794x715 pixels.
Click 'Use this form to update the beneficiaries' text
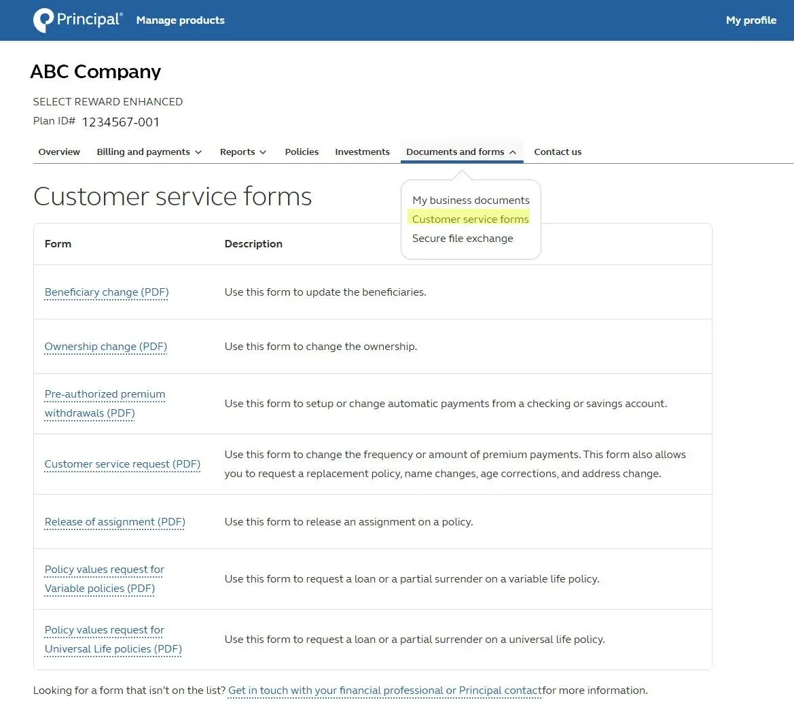(x=325, y=292)
